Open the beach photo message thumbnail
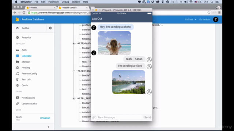This screenshot has height=131, width=234. (x=114, y=43)
